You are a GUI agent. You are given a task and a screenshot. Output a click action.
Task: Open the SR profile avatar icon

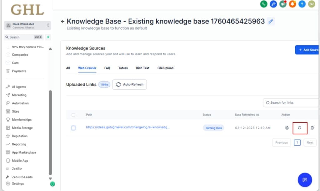(311, 4)
